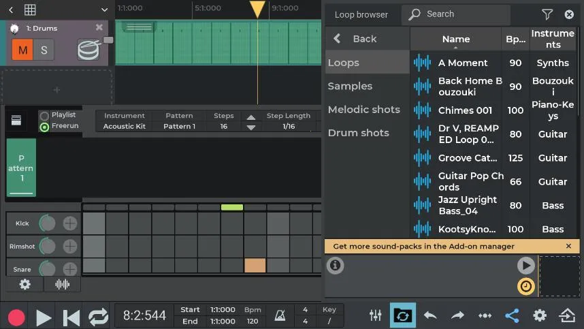
Task: Expand the track view dropdown chevron
Action: point(104,10)
